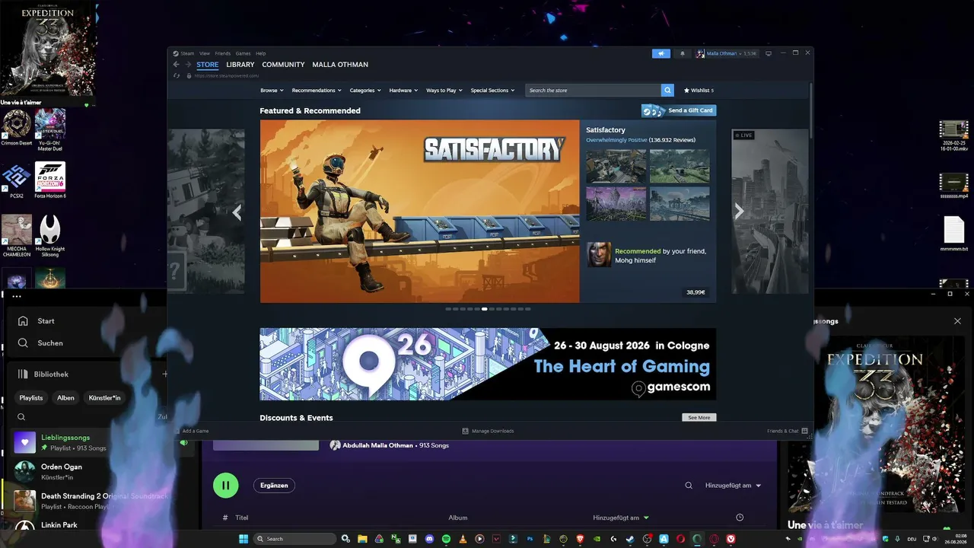Toggle Alben filter in Spotify library
974x548 pixels.
click(65, 398)
